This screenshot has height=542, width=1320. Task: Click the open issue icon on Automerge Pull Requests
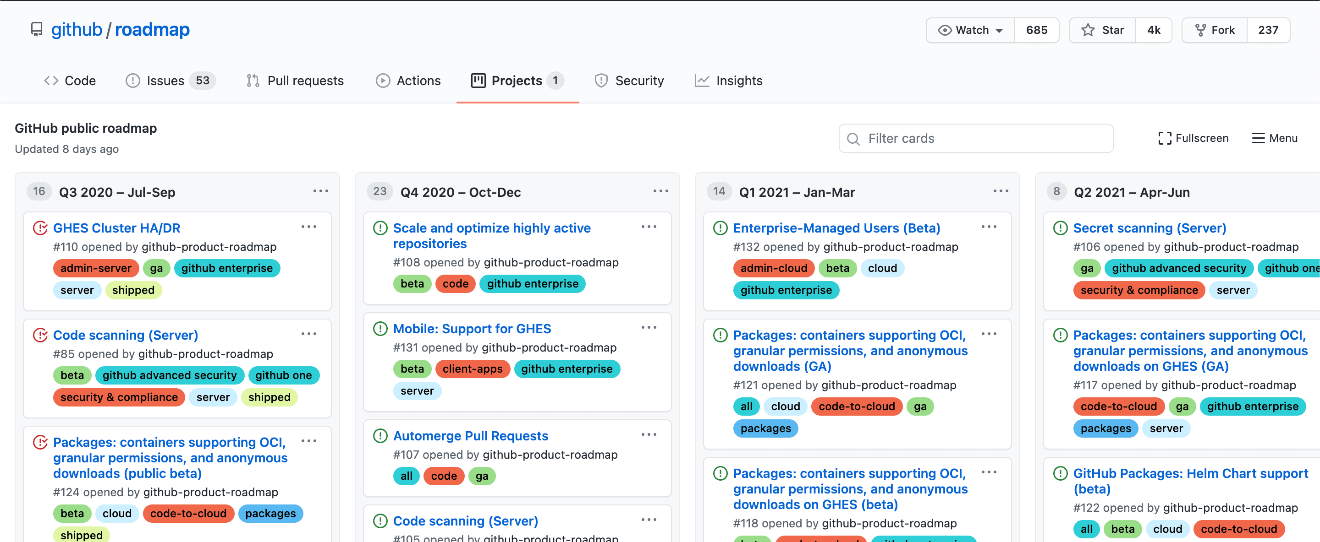point(380,435)
